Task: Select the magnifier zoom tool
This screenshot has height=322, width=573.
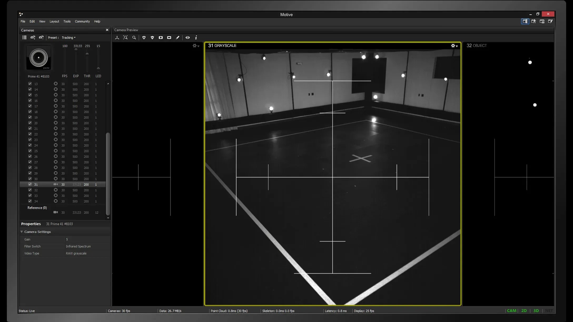Action: coord(134,38)
